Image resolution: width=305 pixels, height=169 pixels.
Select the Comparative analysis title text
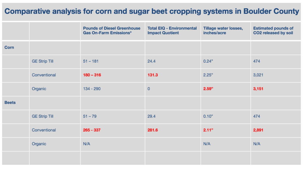tap(152, 11)
